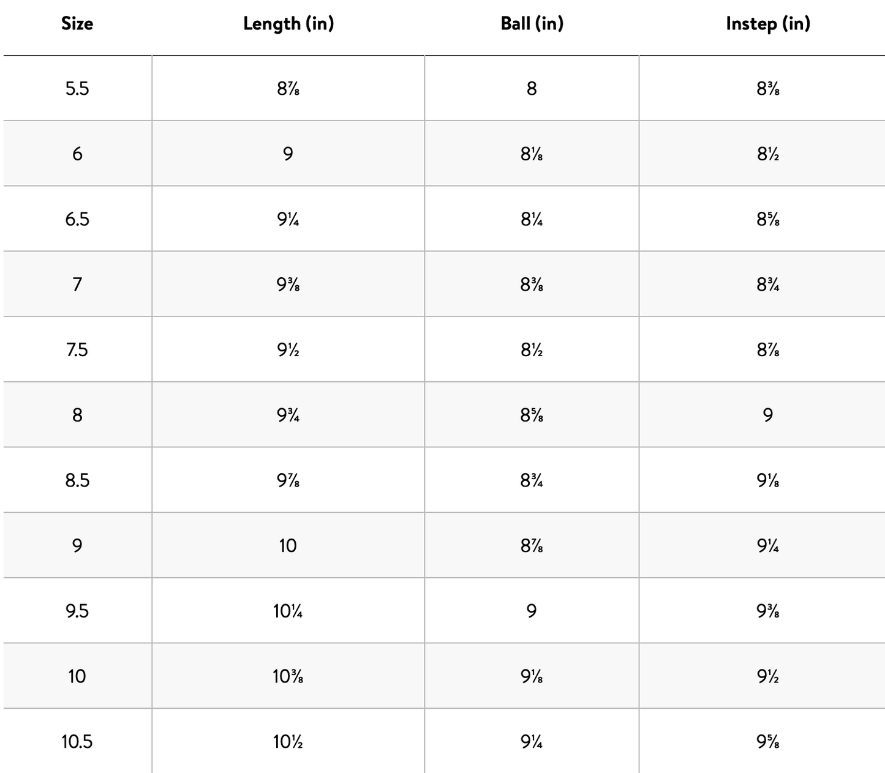Select the length cell for size 10.5
The width and height of the screenshot is (885, 773).
click(288, 742)
